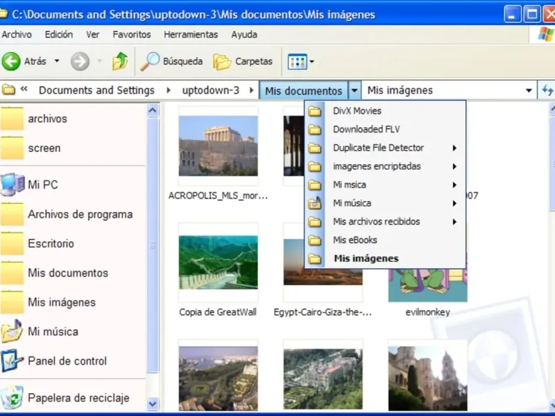Click the Mi música music-folder icon in dropdown

tap(314, 203)
